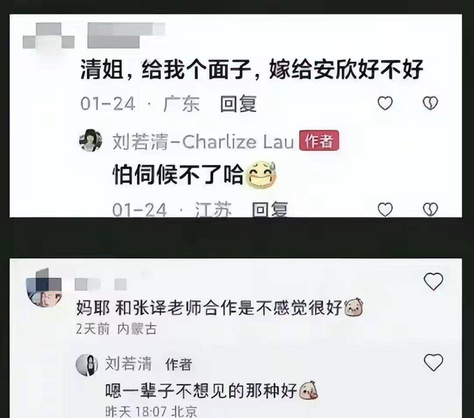Screen dimensions: 474x418
Task: Reply to the 广东 comment via 回复
Action: pos(238,104)
